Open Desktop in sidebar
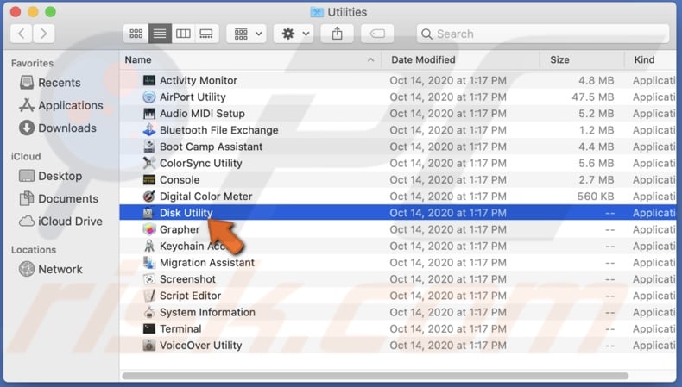This screenshot has height=387, width=682. tap(50, 176)
